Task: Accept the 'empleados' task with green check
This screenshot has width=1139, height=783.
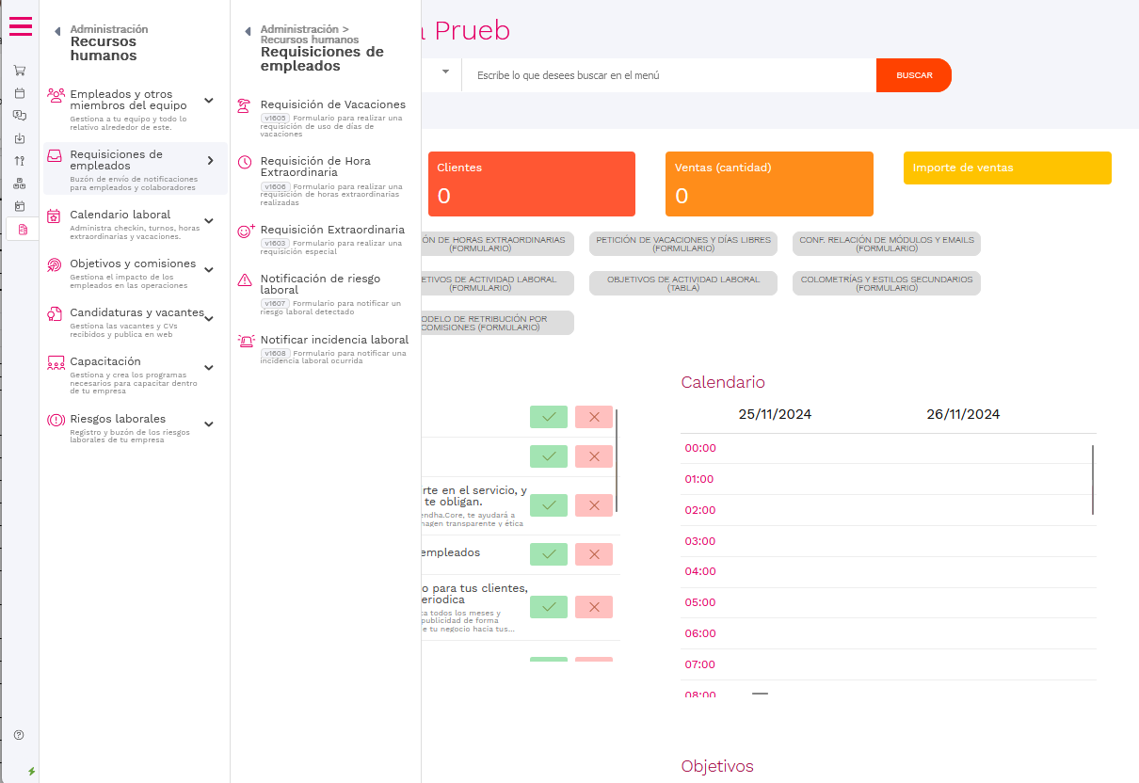Action: click(x=549, y=554)
